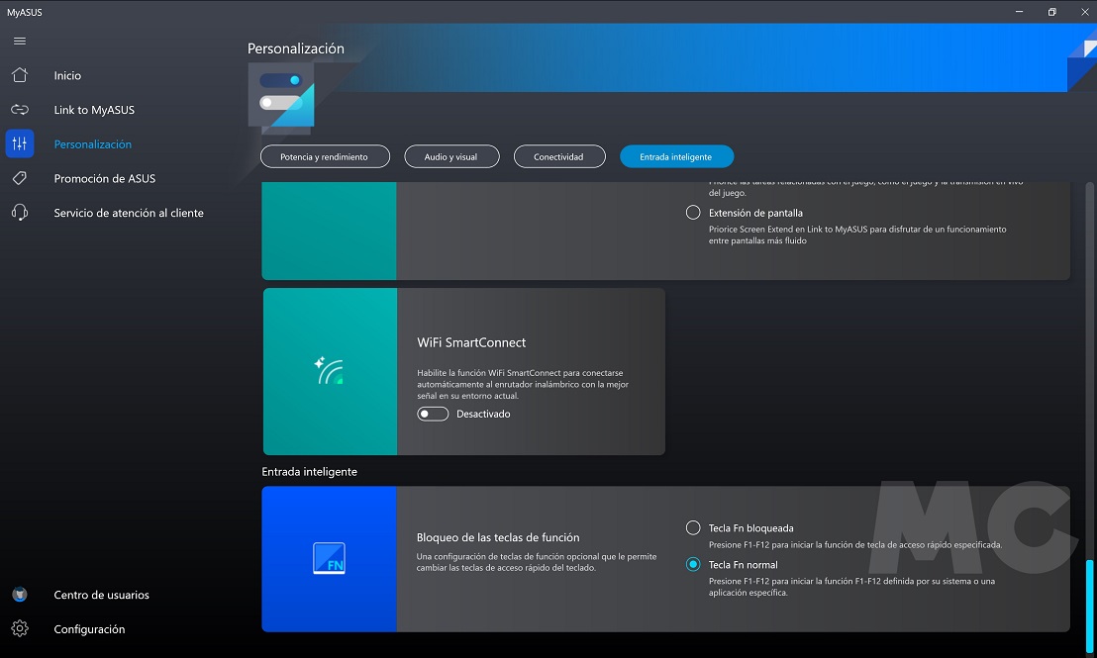Open Link to MyASUS chain icon
The width and height of the screenshot is (1097, 658).
pyautogui.click(x=20, y=110)
